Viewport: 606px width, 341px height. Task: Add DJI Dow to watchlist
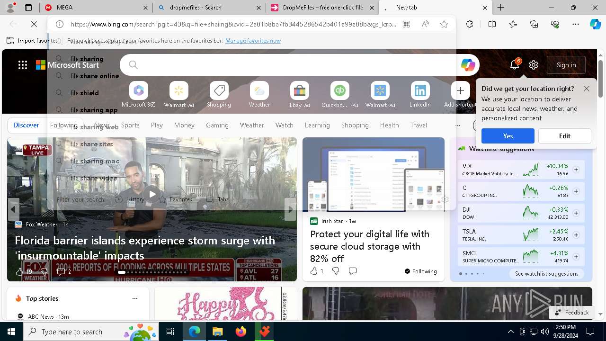coord(576,213)
